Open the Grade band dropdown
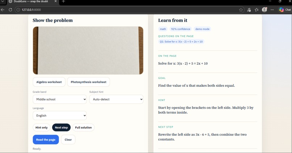This screenshot has width=292, height=153. click(59, 99)
